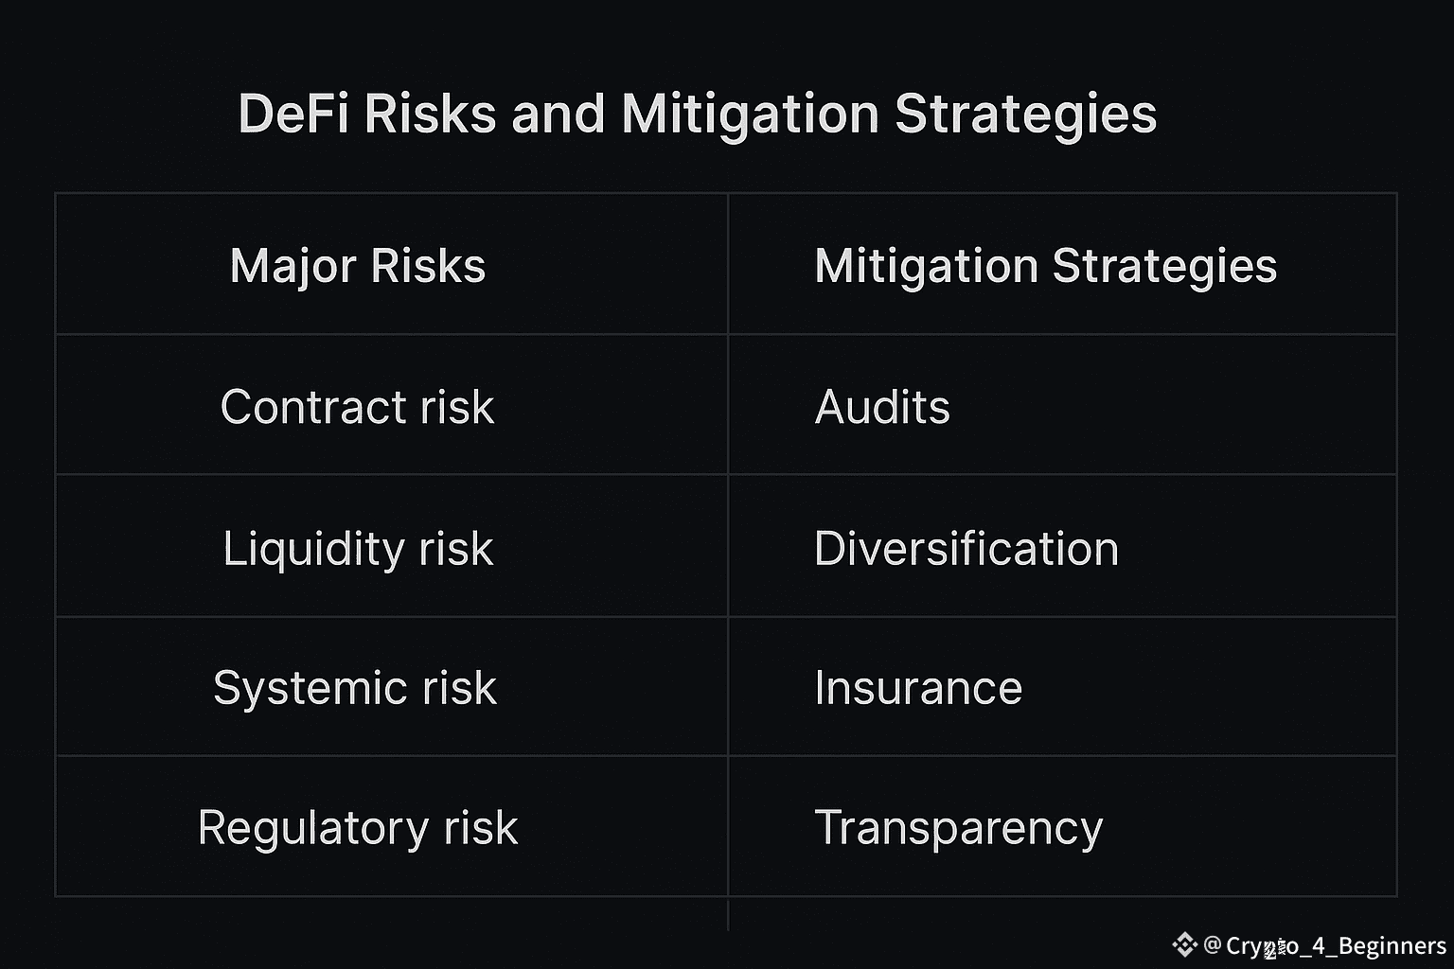Click the Binance logo icon in watermark
Viewport: 1454px width, 969px height.
[1185, 944]
